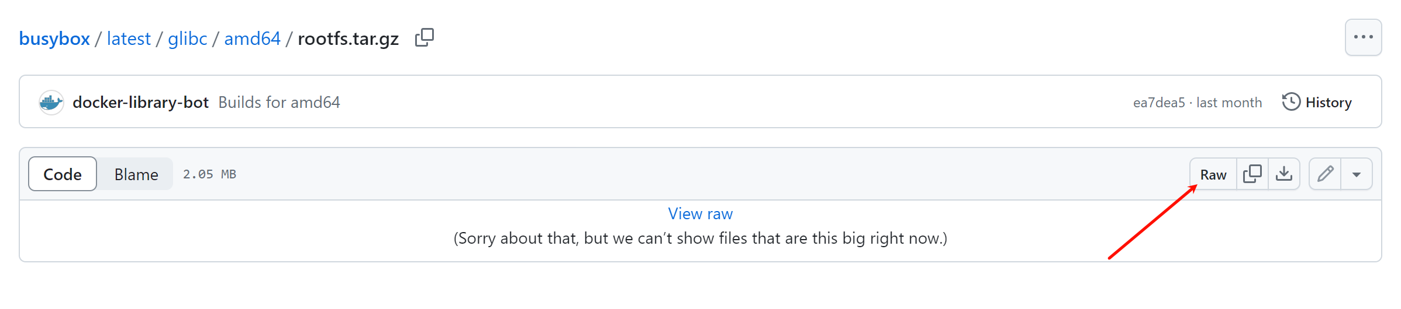Open commit ea7dea5 hash link
The height and width of the screenshot is (309, 1401).
pos(1159,103)
